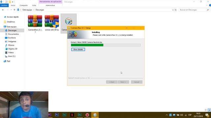211x118 pixels.
Task: Open Documentos from navigation pane
Action: point(13,34)
